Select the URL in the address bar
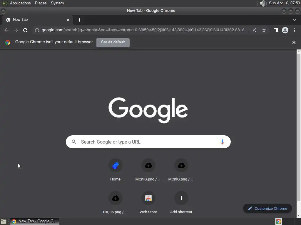Image resolution: width=301 pixels, height=225 pixels. coord(145,30)
